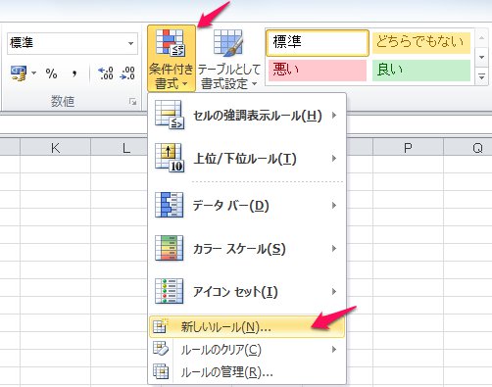Select セルの強調表示ルール(H) menu item
Image resolution: width=492 pixels, height=387 pixels.
click(247, 115)
